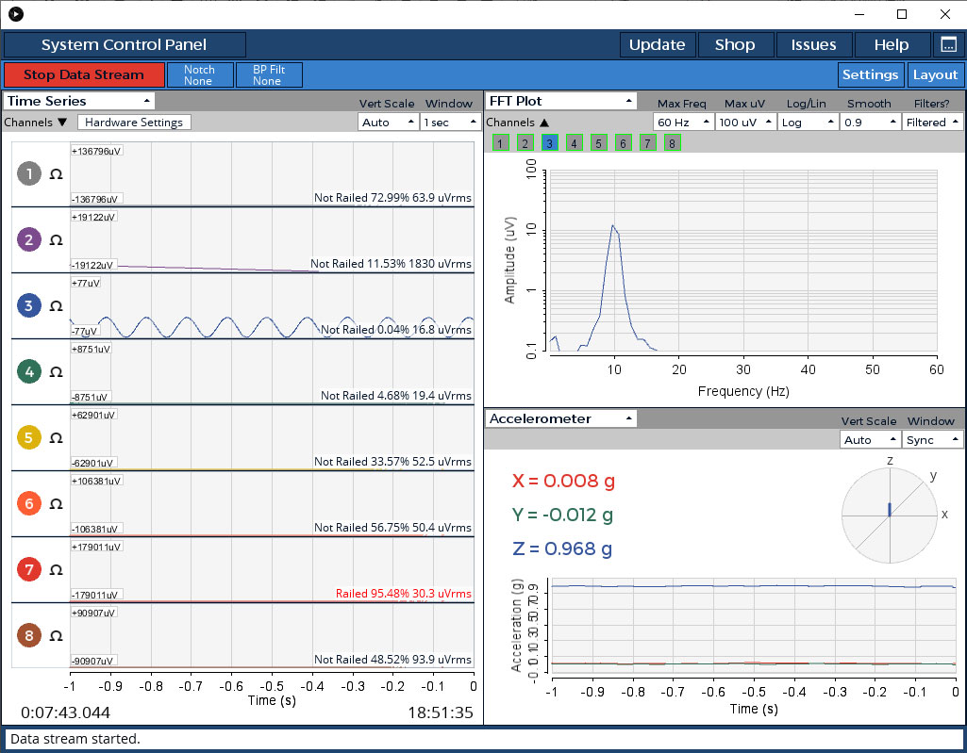This screenshot has height=753, width=967.
Task: Click the channel 1 number circle
Action: (29, 174)
